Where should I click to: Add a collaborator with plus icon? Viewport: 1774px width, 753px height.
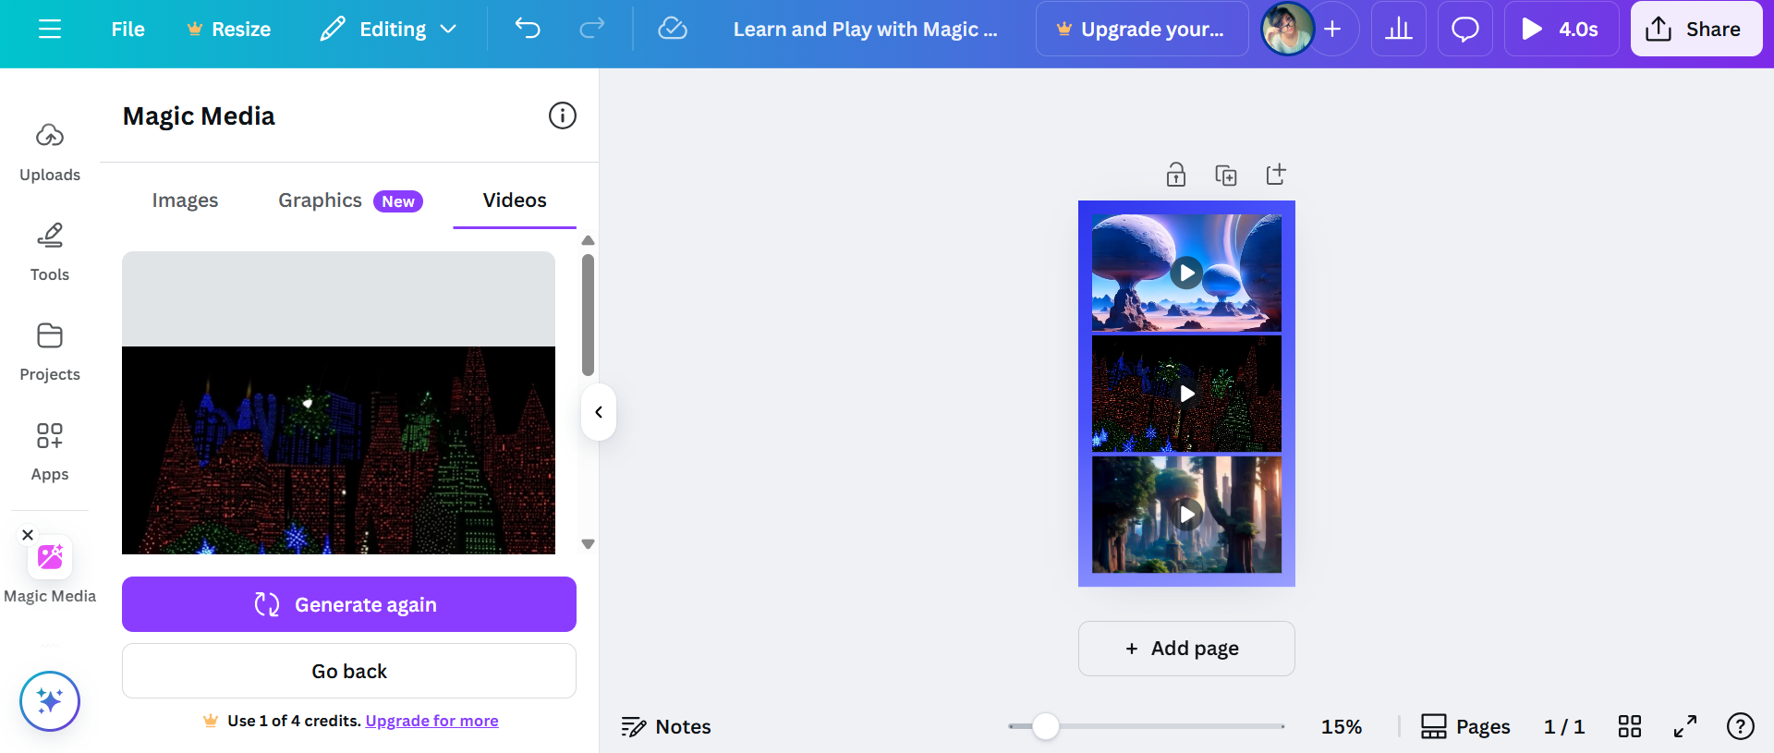click(x=1332, y=29)
